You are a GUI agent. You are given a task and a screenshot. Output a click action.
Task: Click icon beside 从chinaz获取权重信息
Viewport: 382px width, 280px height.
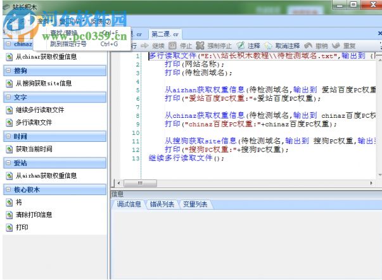pos(10,57)
